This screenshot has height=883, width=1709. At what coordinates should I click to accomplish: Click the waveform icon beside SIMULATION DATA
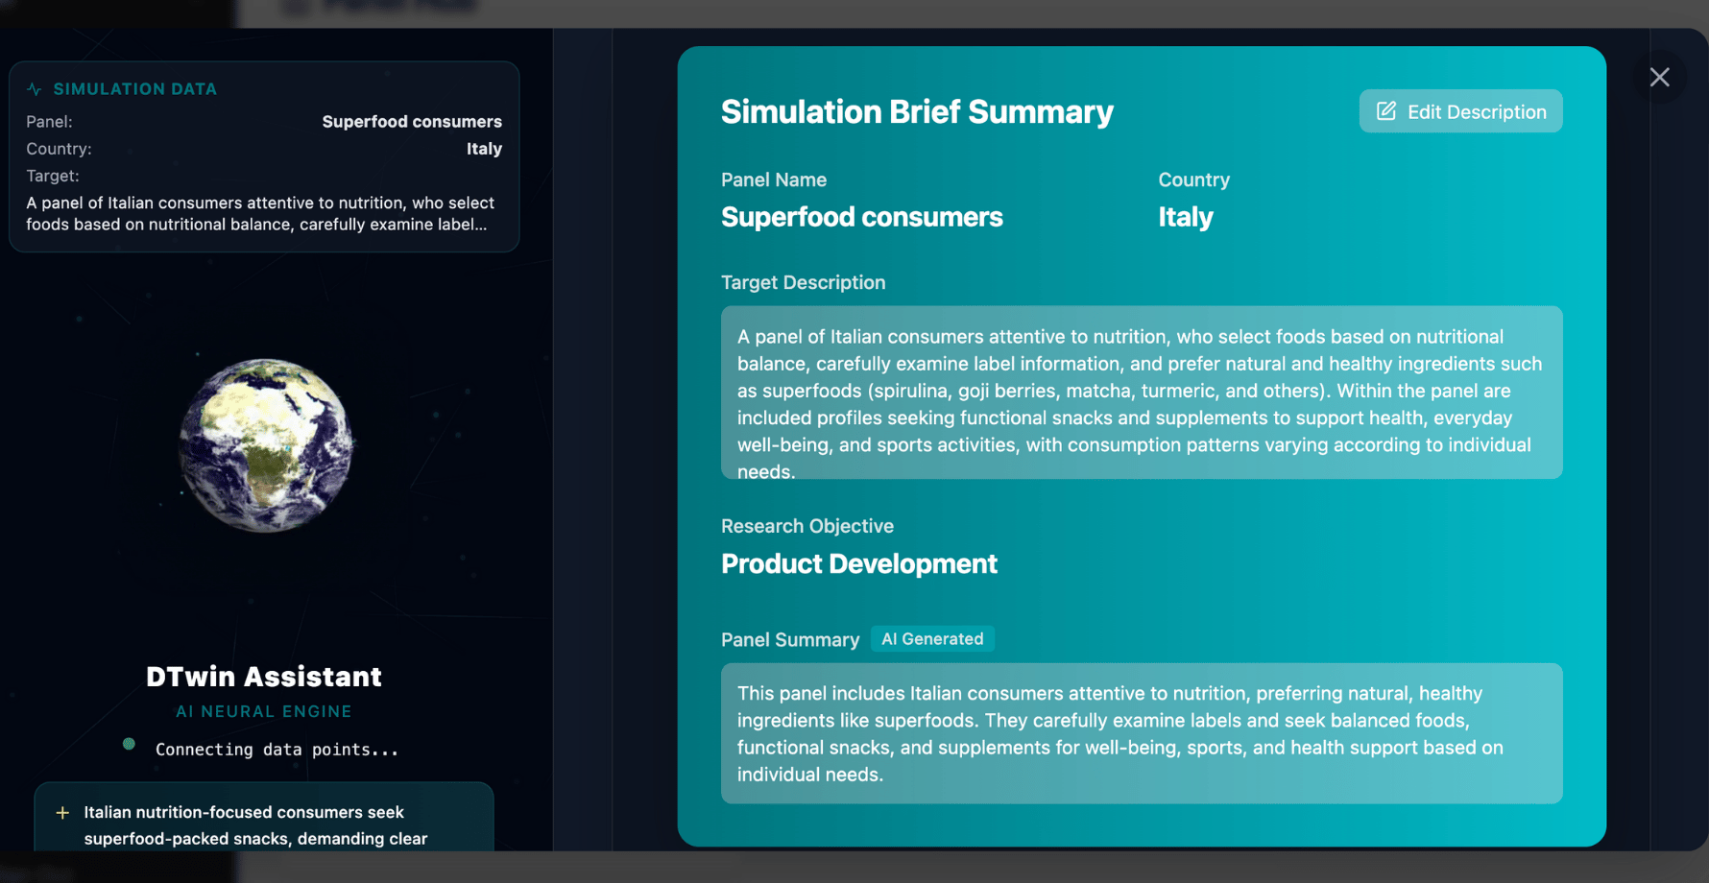point(35,88)
